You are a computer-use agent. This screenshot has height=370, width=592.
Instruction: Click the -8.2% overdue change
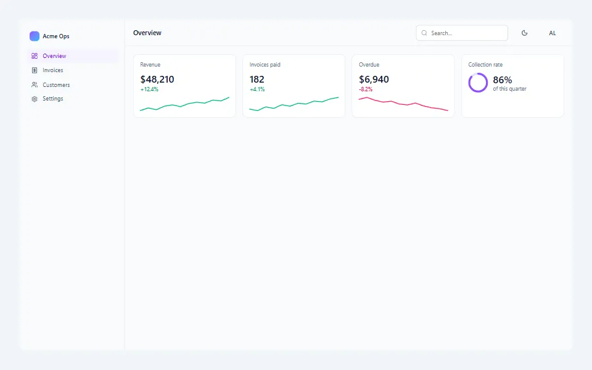366,89
